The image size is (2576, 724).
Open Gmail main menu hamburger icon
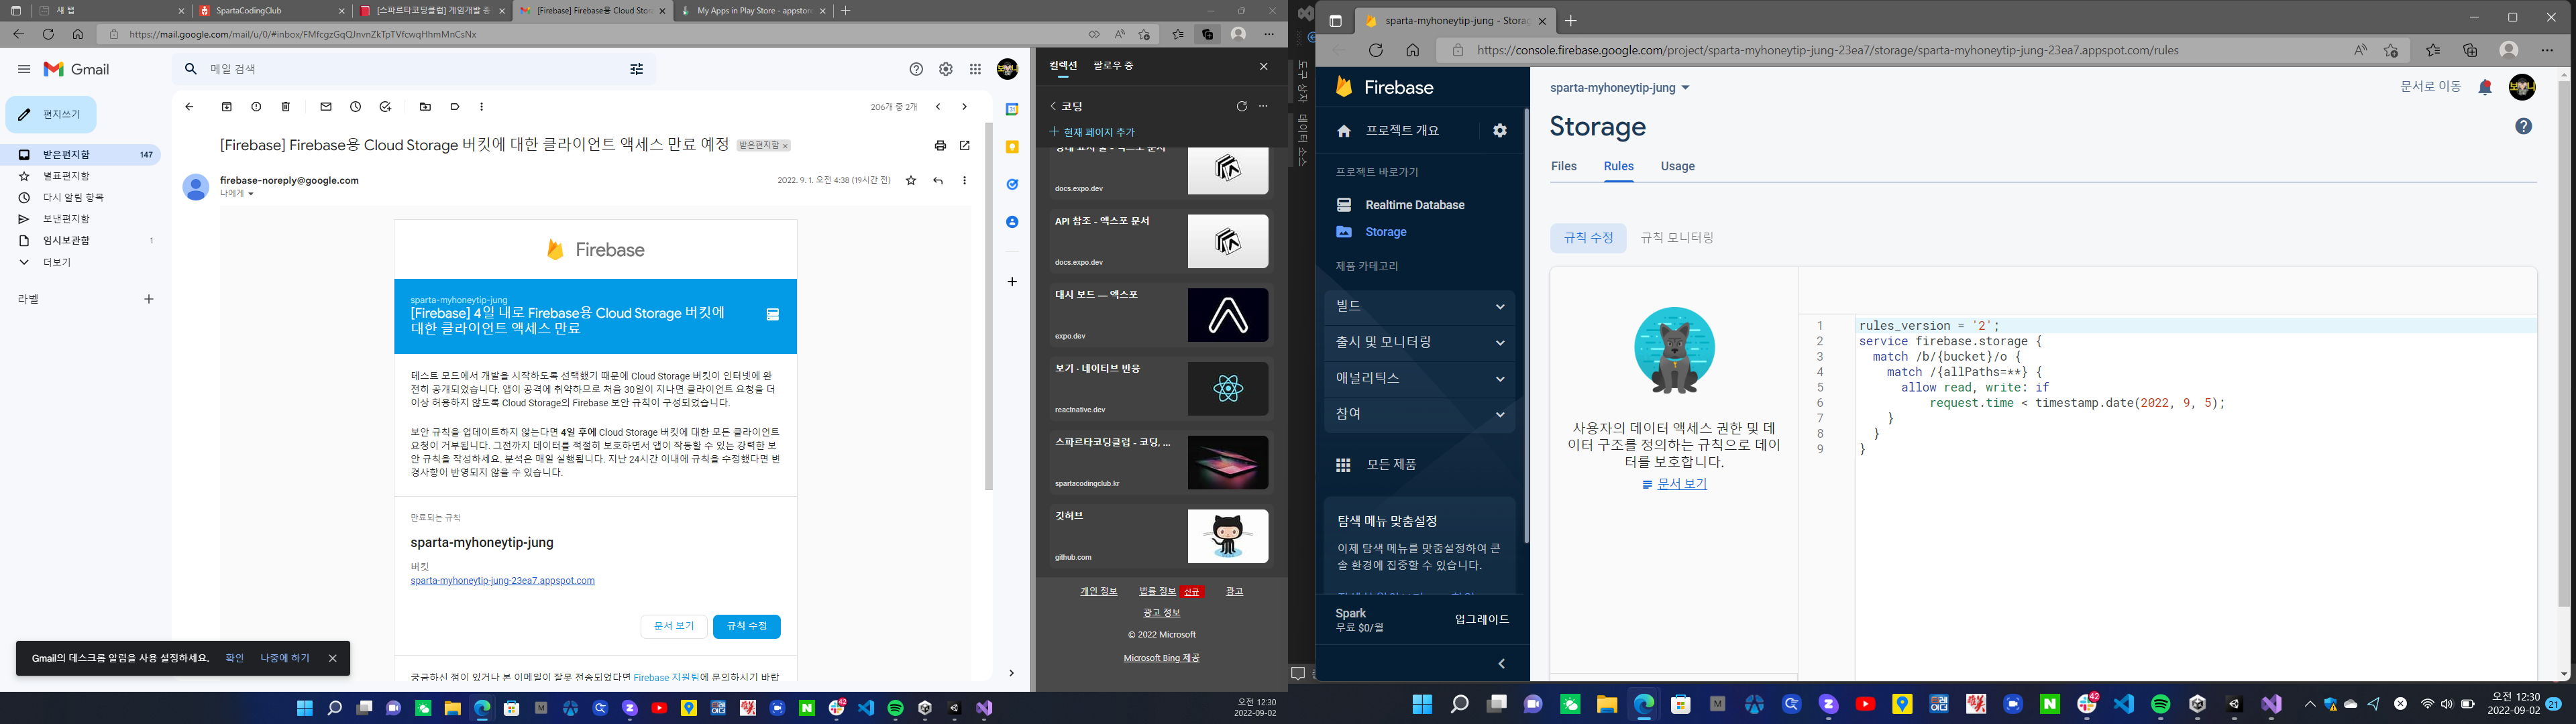(24, 69)
